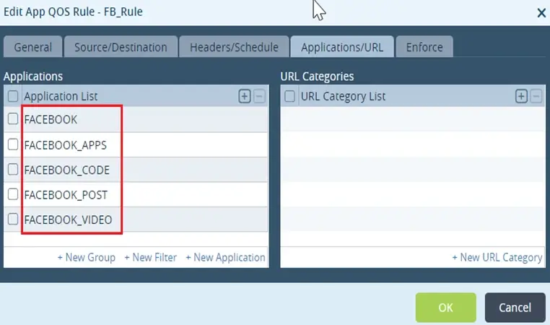550x325 pixels.
Task: Toggle select-all URL Category List checkbox
Action: tap(290, 96)
